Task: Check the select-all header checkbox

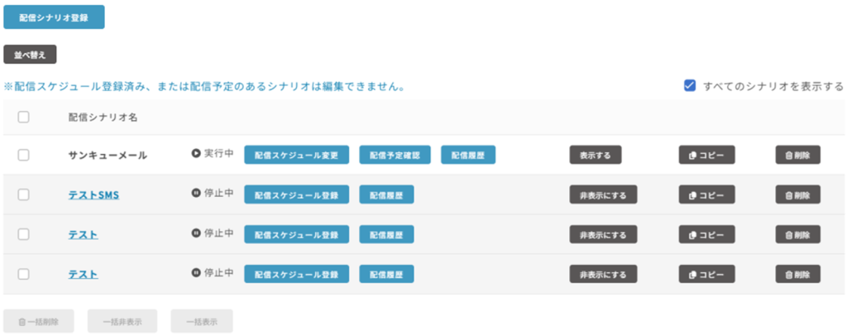Action: 23,118
